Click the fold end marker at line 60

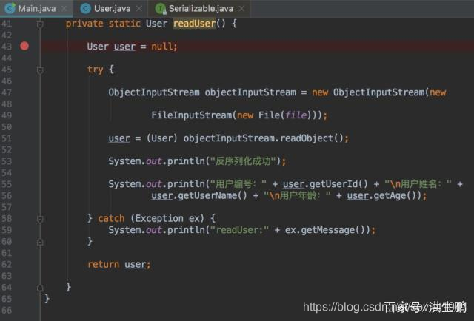(x=40, y=242)
